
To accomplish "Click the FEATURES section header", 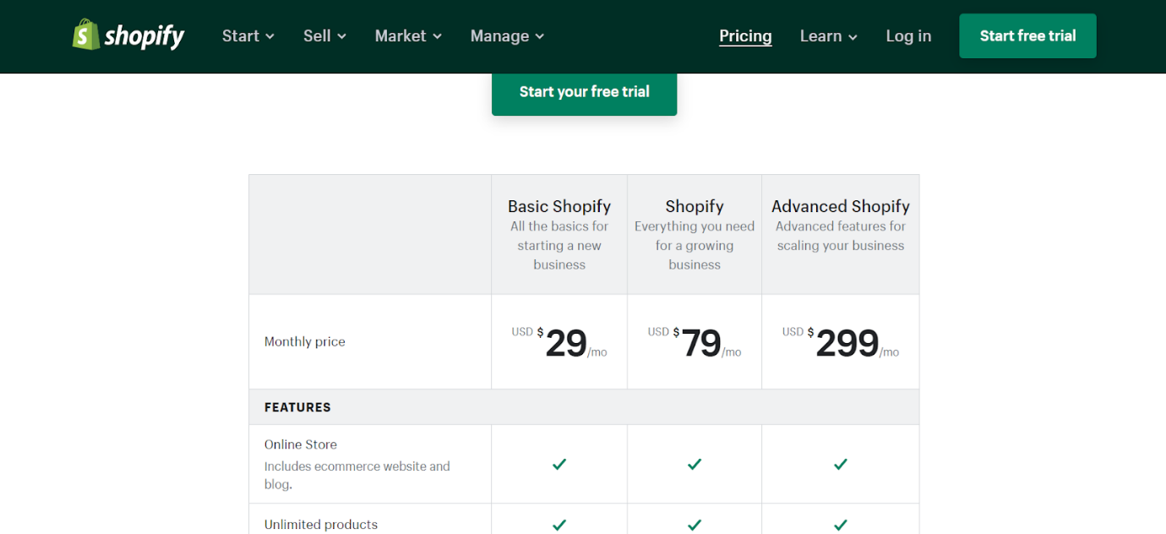I will click(297, 407).
